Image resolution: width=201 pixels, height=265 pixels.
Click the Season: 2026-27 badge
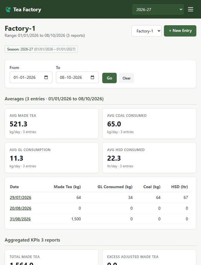point(41,49)
